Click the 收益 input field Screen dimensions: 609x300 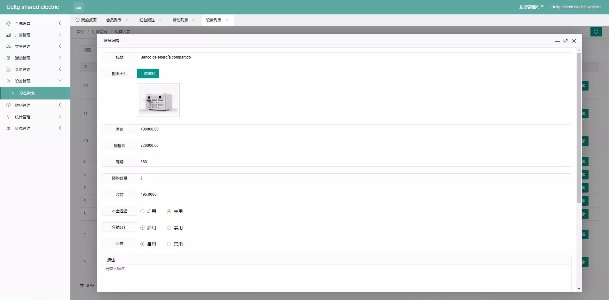[354, 194]
